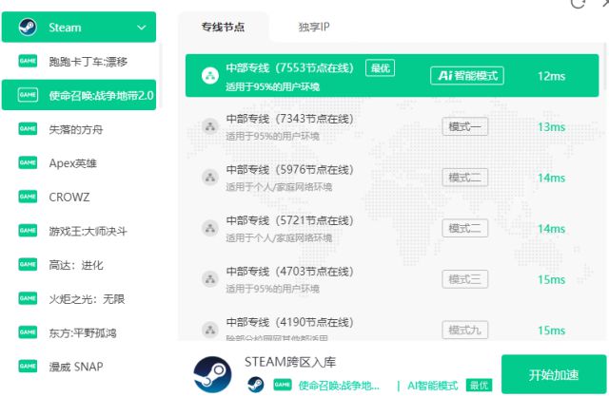Click the 12ms latency value
Image resolution: width=609 pixels, height=397 pixels.
[551, 76]
